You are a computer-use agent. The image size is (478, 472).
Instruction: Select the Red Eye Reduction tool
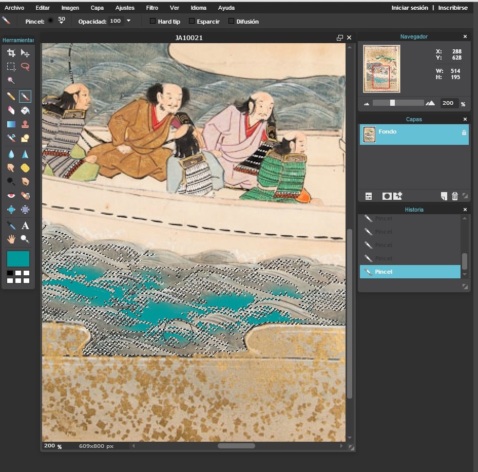point(11,196)
